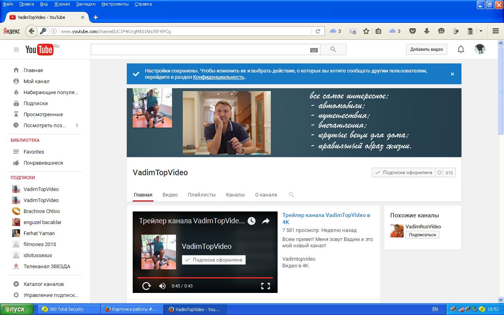Image resolution: width=504 pixels, height=315 pixels.
Task: Dismiss the settings saved notification
Action: click(x=452, y=74)
